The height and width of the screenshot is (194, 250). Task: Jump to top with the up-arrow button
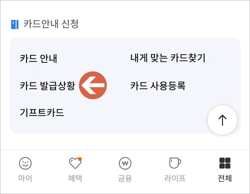click(222, 120)
